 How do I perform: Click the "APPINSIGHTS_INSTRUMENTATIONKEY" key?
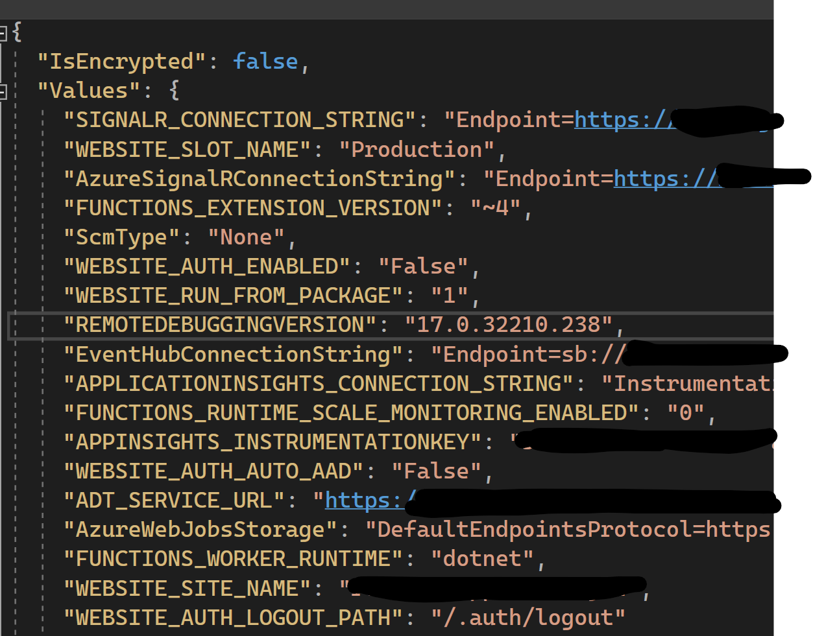(272, 442)
